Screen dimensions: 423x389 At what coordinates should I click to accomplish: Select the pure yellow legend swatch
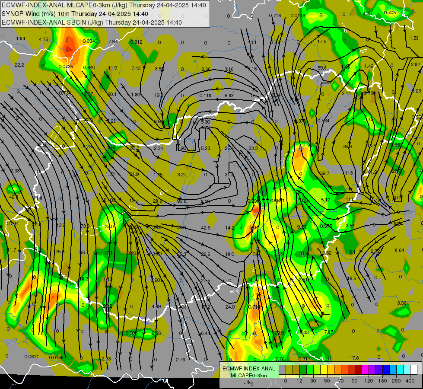coord(324,370)
